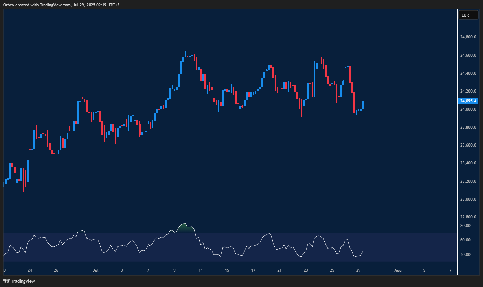Screen dimensions: 483x287
Task: Click the 24,800.0 price scale label
Action: 468,37
